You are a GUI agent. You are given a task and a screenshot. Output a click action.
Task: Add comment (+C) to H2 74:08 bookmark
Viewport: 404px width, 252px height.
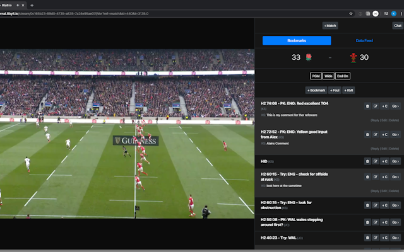pyautogui.click(x=384, y=106)
